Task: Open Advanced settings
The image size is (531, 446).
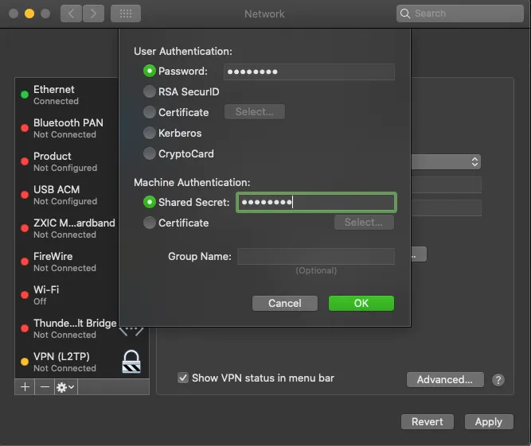Action: (x=445, y=380)
